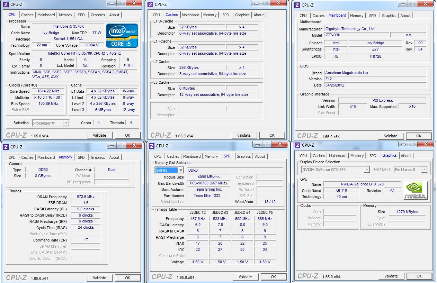Click the JEDEC #5 frequency '685 MHz'

265,219
